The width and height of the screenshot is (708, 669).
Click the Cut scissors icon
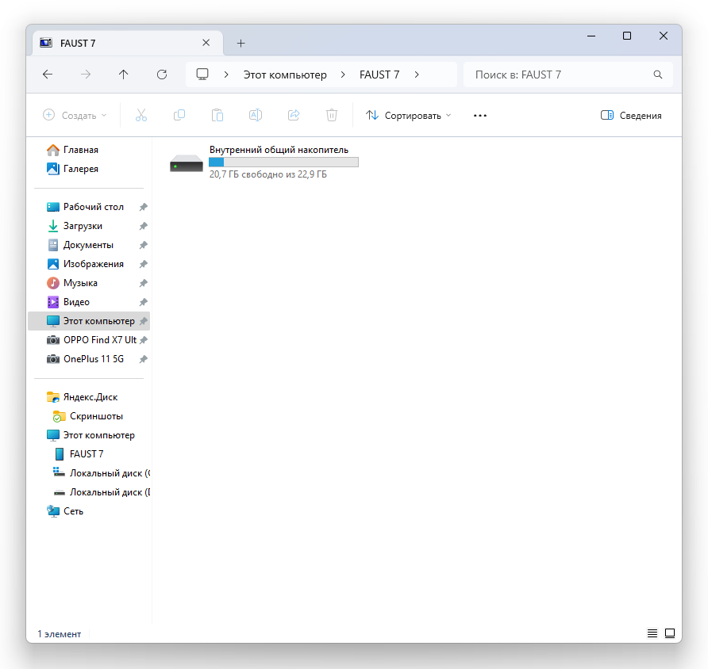tap(141, 116)
